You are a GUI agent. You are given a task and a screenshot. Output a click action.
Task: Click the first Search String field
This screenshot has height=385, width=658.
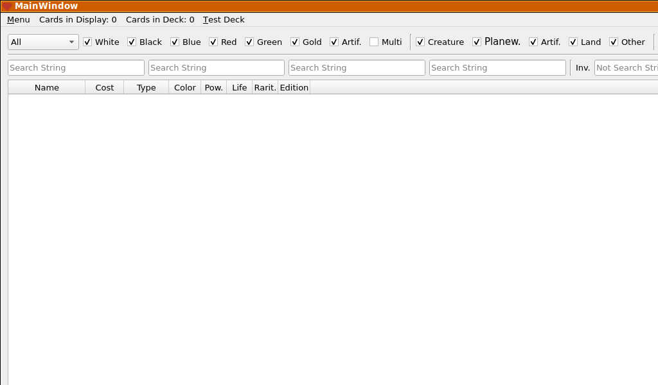click(x=76, y=68)
